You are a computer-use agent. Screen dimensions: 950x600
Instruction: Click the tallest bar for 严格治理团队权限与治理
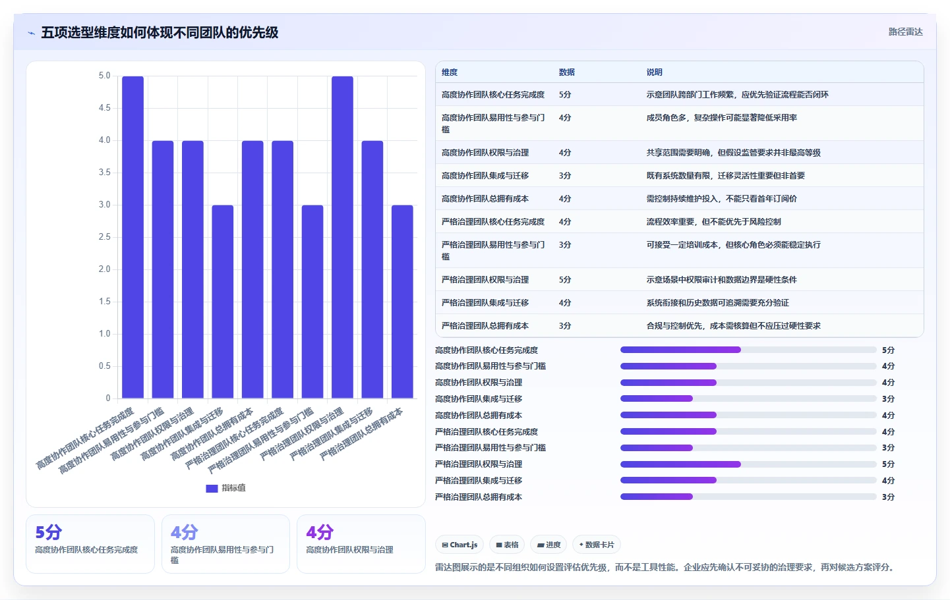pos(342,237)
